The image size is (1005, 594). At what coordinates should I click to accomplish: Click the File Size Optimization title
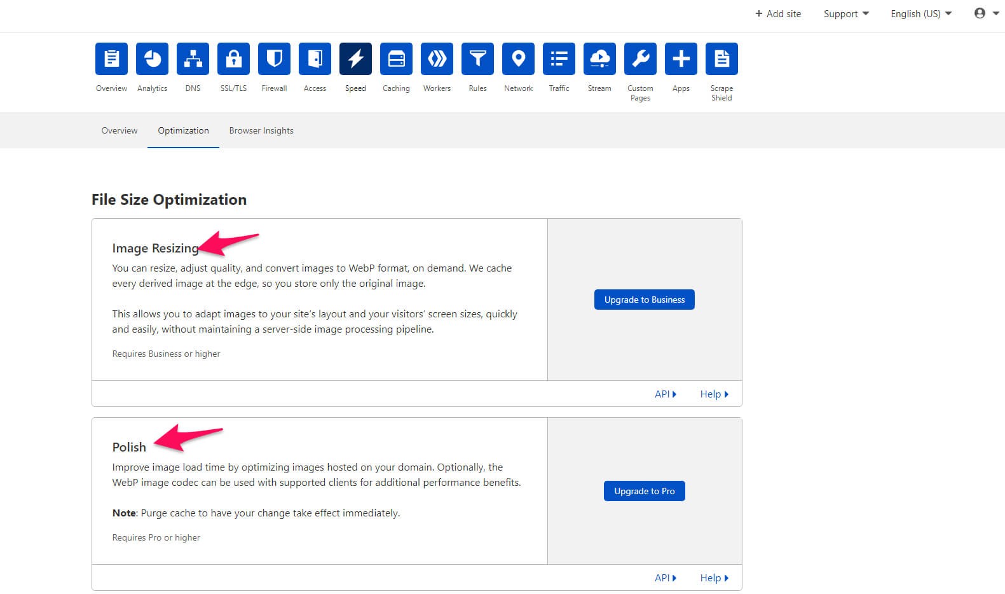coord(169,200)
